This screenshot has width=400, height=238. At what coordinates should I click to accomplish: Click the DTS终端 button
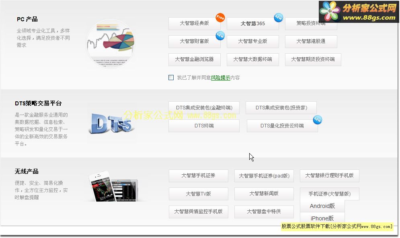[x=204, y=126]
